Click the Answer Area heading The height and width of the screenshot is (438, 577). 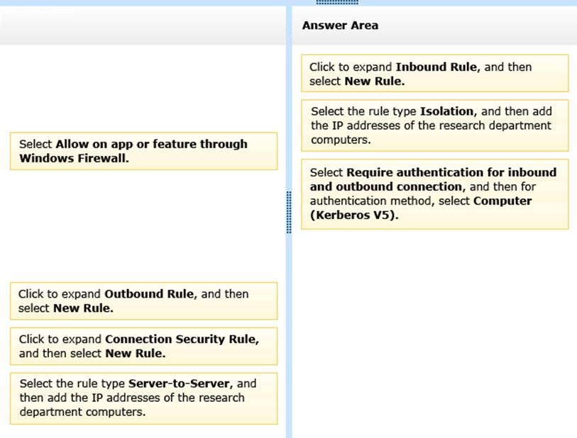pyautogui.click(x=340, y=26)
